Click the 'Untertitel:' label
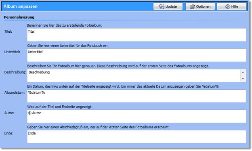Viewport: 252px width, 151px height. click(x=12, y=52)
